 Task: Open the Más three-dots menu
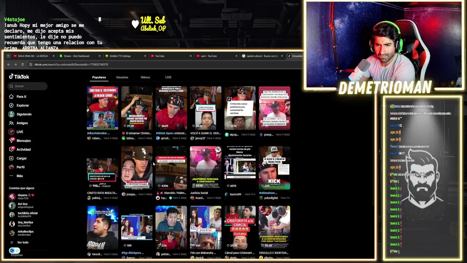11,176
